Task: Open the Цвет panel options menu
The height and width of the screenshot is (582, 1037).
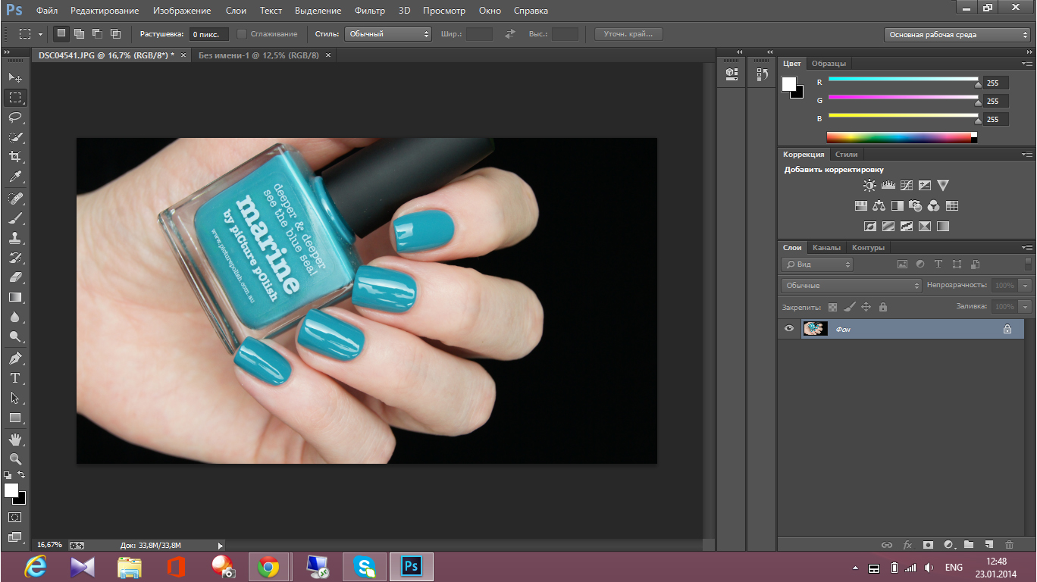Action: pos(1027,64)
